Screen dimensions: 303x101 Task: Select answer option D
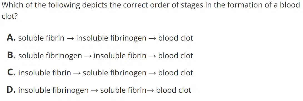pos(99,90)
